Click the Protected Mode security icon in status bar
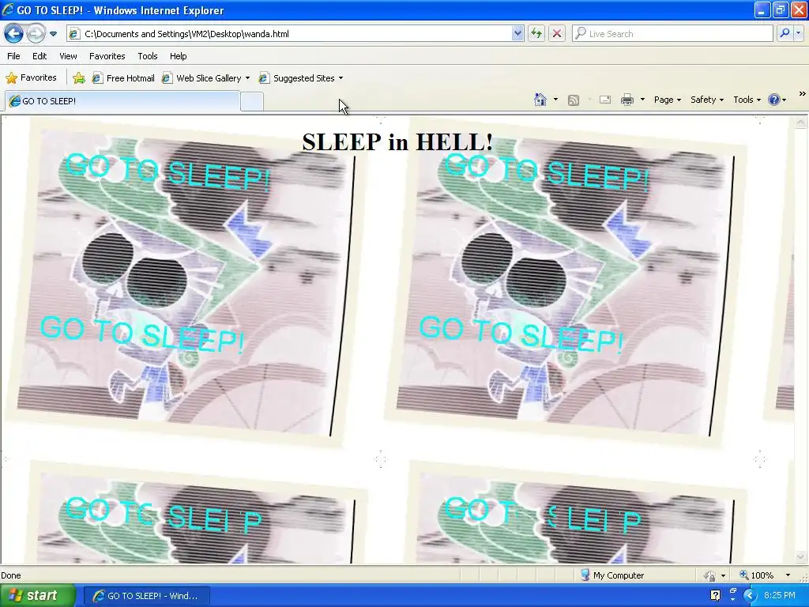809x607 pixels. tap(709, 575)
